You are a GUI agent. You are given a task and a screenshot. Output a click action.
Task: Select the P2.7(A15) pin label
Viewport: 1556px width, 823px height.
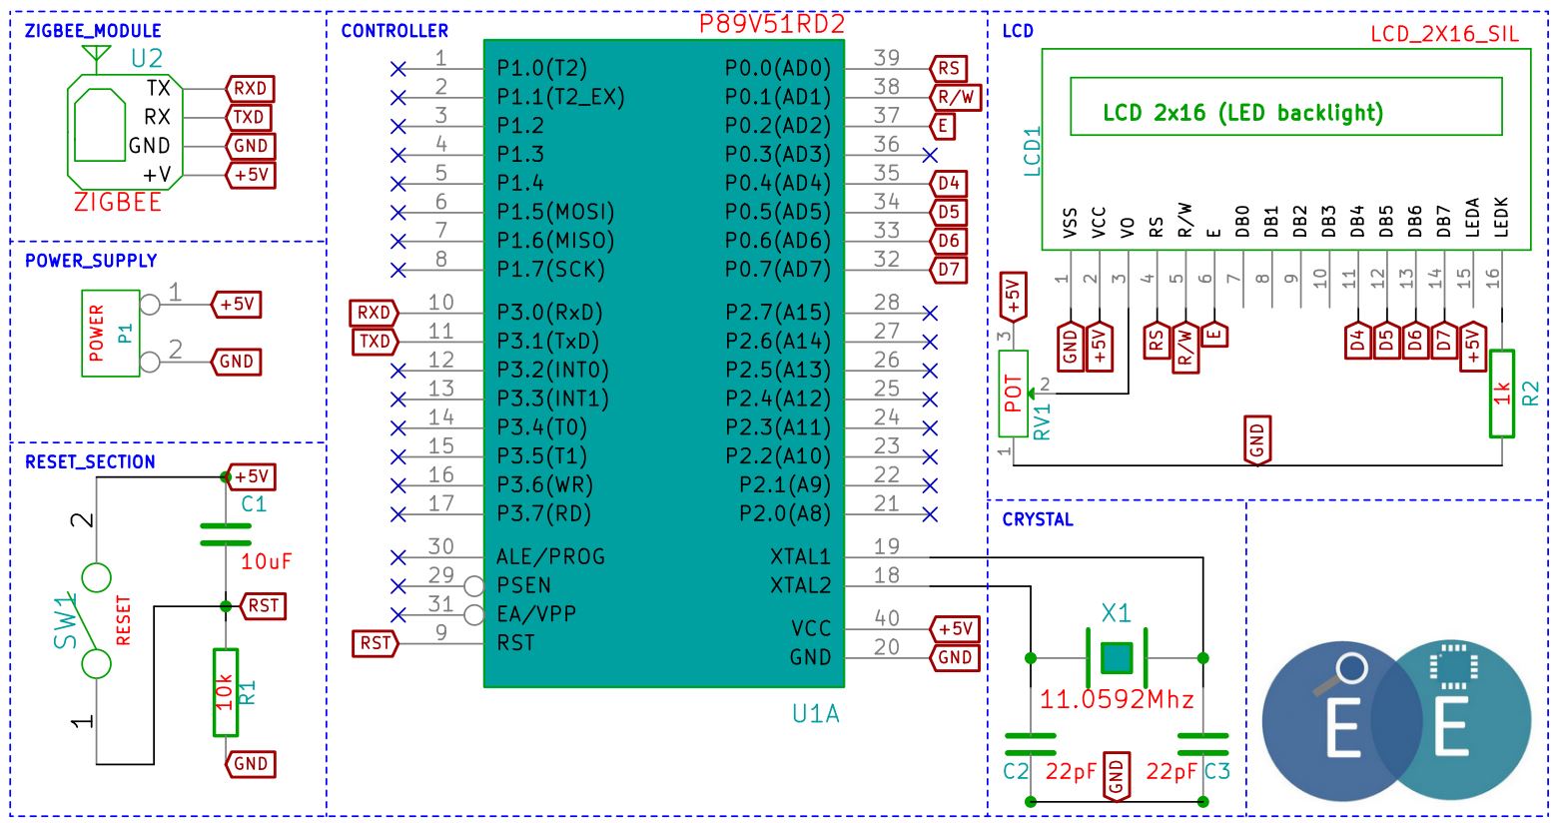(778, 313)
